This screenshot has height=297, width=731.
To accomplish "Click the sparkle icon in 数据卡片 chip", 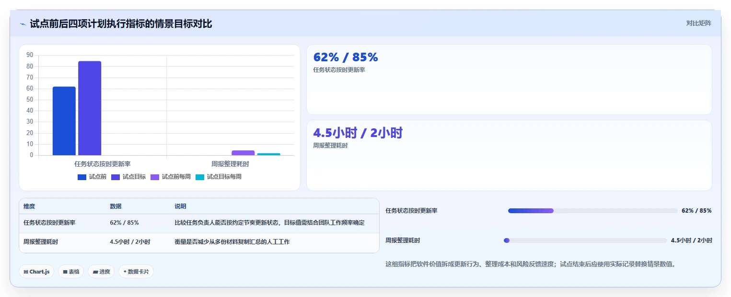I will point(125,272).
